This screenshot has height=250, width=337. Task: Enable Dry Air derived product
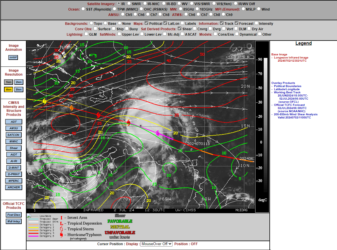pos(249,29)
